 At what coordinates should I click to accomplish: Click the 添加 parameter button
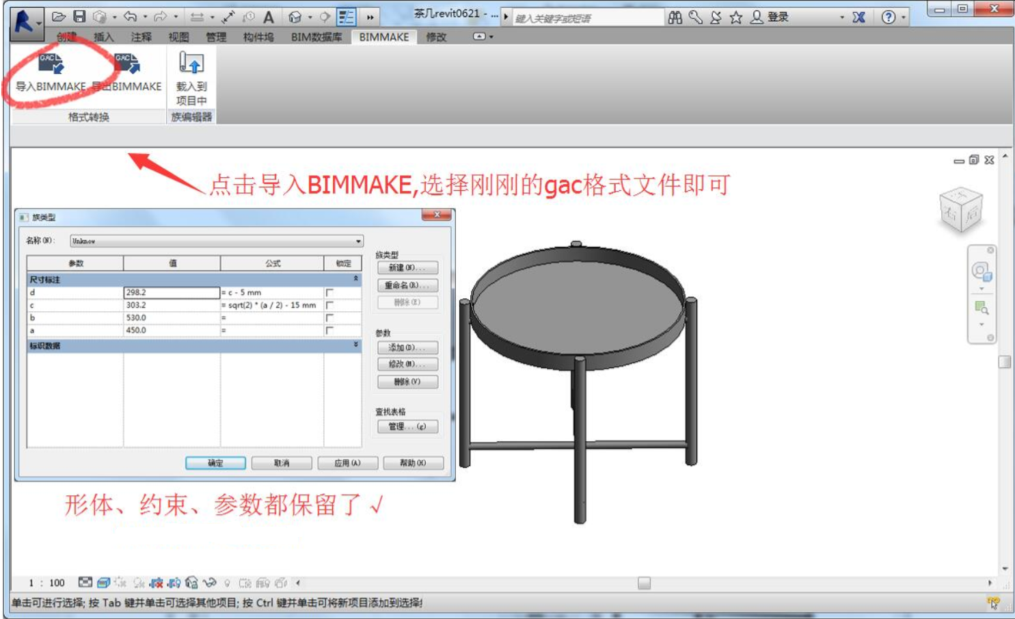pyautogui.click(x=407, y=347)
